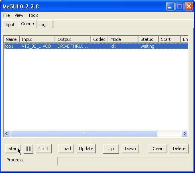Open the View menu
The width and height of the screenshot is (195, 173).
[x=19, y=15]
